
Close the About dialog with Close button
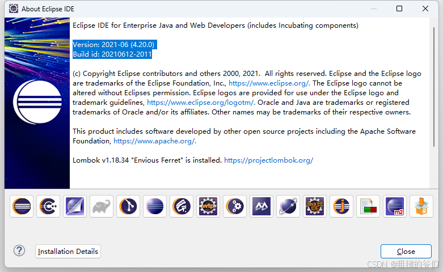coord(406,251)
